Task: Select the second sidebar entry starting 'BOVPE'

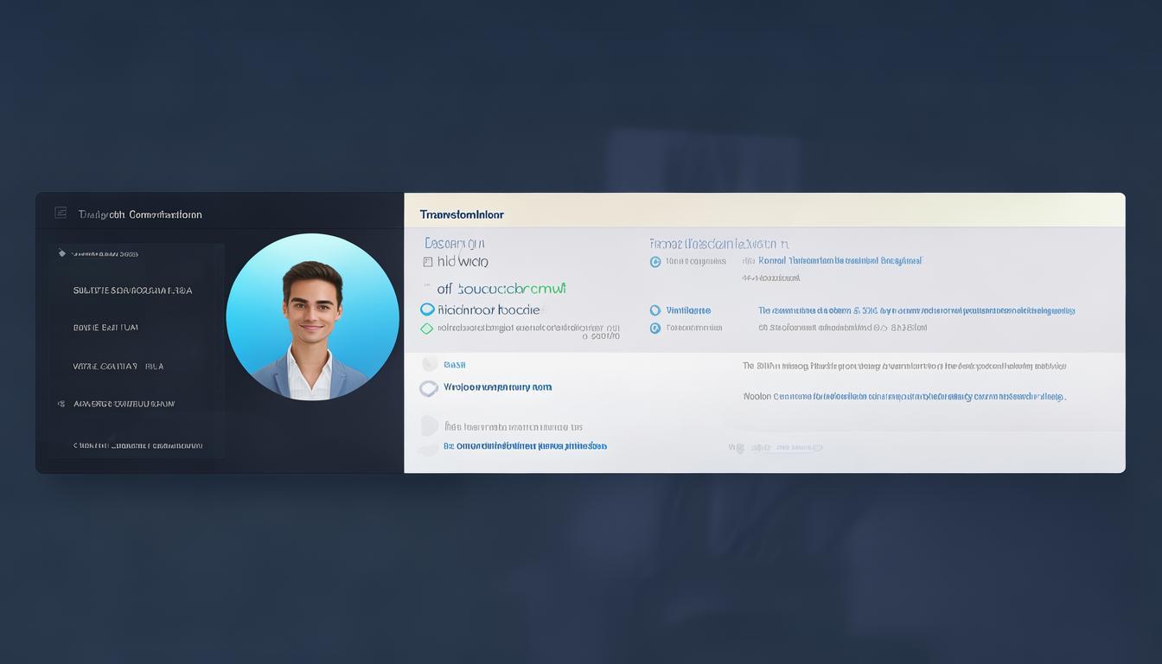Action: tap(105, 328)
